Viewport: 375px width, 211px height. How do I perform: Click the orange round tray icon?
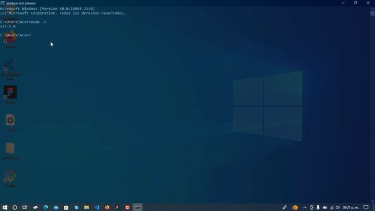(295, 207)
